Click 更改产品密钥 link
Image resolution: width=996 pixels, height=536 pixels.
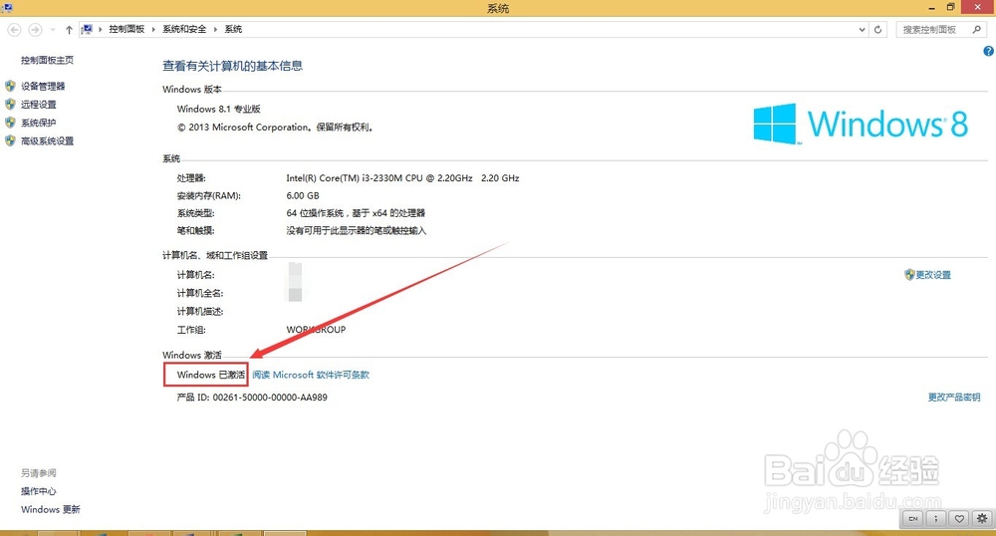click(954, 397)
